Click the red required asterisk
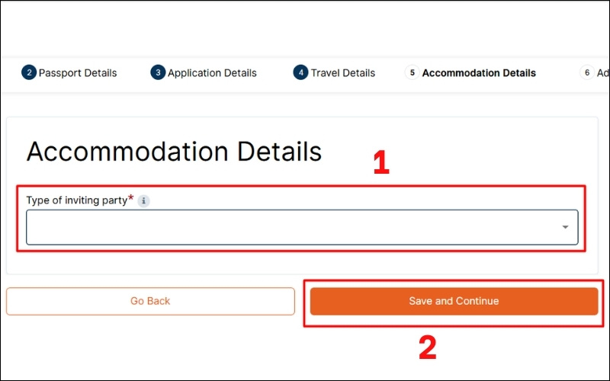This screenshot has width=610, height=381. coord(130,198)
